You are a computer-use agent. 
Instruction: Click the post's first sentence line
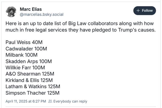click(x=80, y=23)
